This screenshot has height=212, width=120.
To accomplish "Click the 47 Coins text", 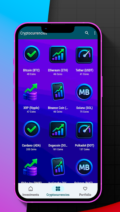I will pyautogui.click(x=31, y=112).
